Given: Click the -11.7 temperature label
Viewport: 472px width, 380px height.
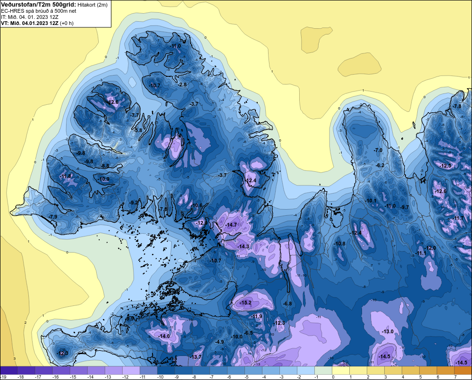Looking at the screenshot, I should point(458,218).
